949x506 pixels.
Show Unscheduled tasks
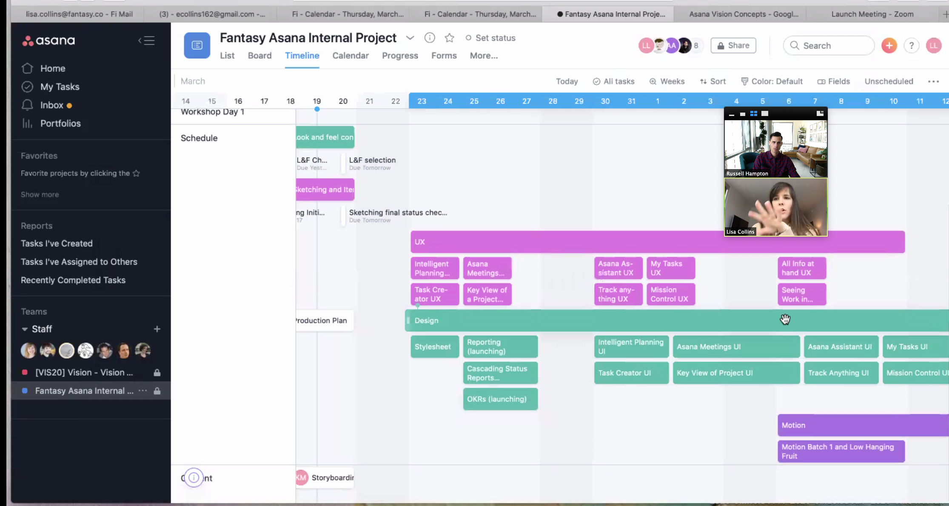coord(889,81)
